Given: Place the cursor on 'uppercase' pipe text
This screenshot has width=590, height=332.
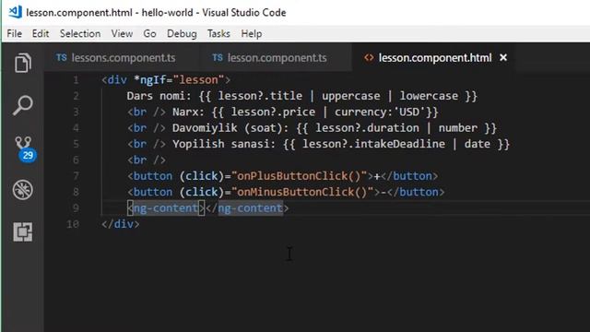Looking at the screenshot, I should pyautogui.click(x=350, y=96).
